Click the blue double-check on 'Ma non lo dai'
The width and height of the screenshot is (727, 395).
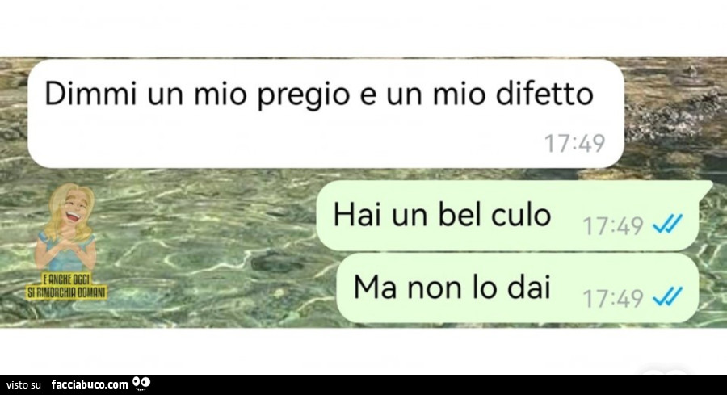[x=667, y=296]
